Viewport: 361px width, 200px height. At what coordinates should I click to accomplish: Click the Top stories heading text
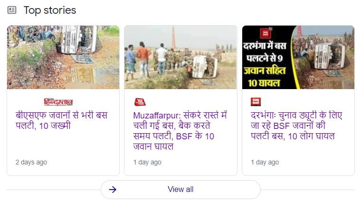tap(50, 10)
